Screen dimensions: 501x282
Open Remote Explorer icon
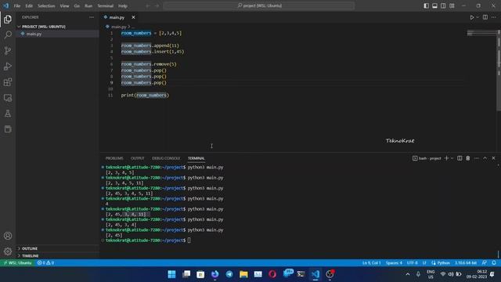click(8, 98)
